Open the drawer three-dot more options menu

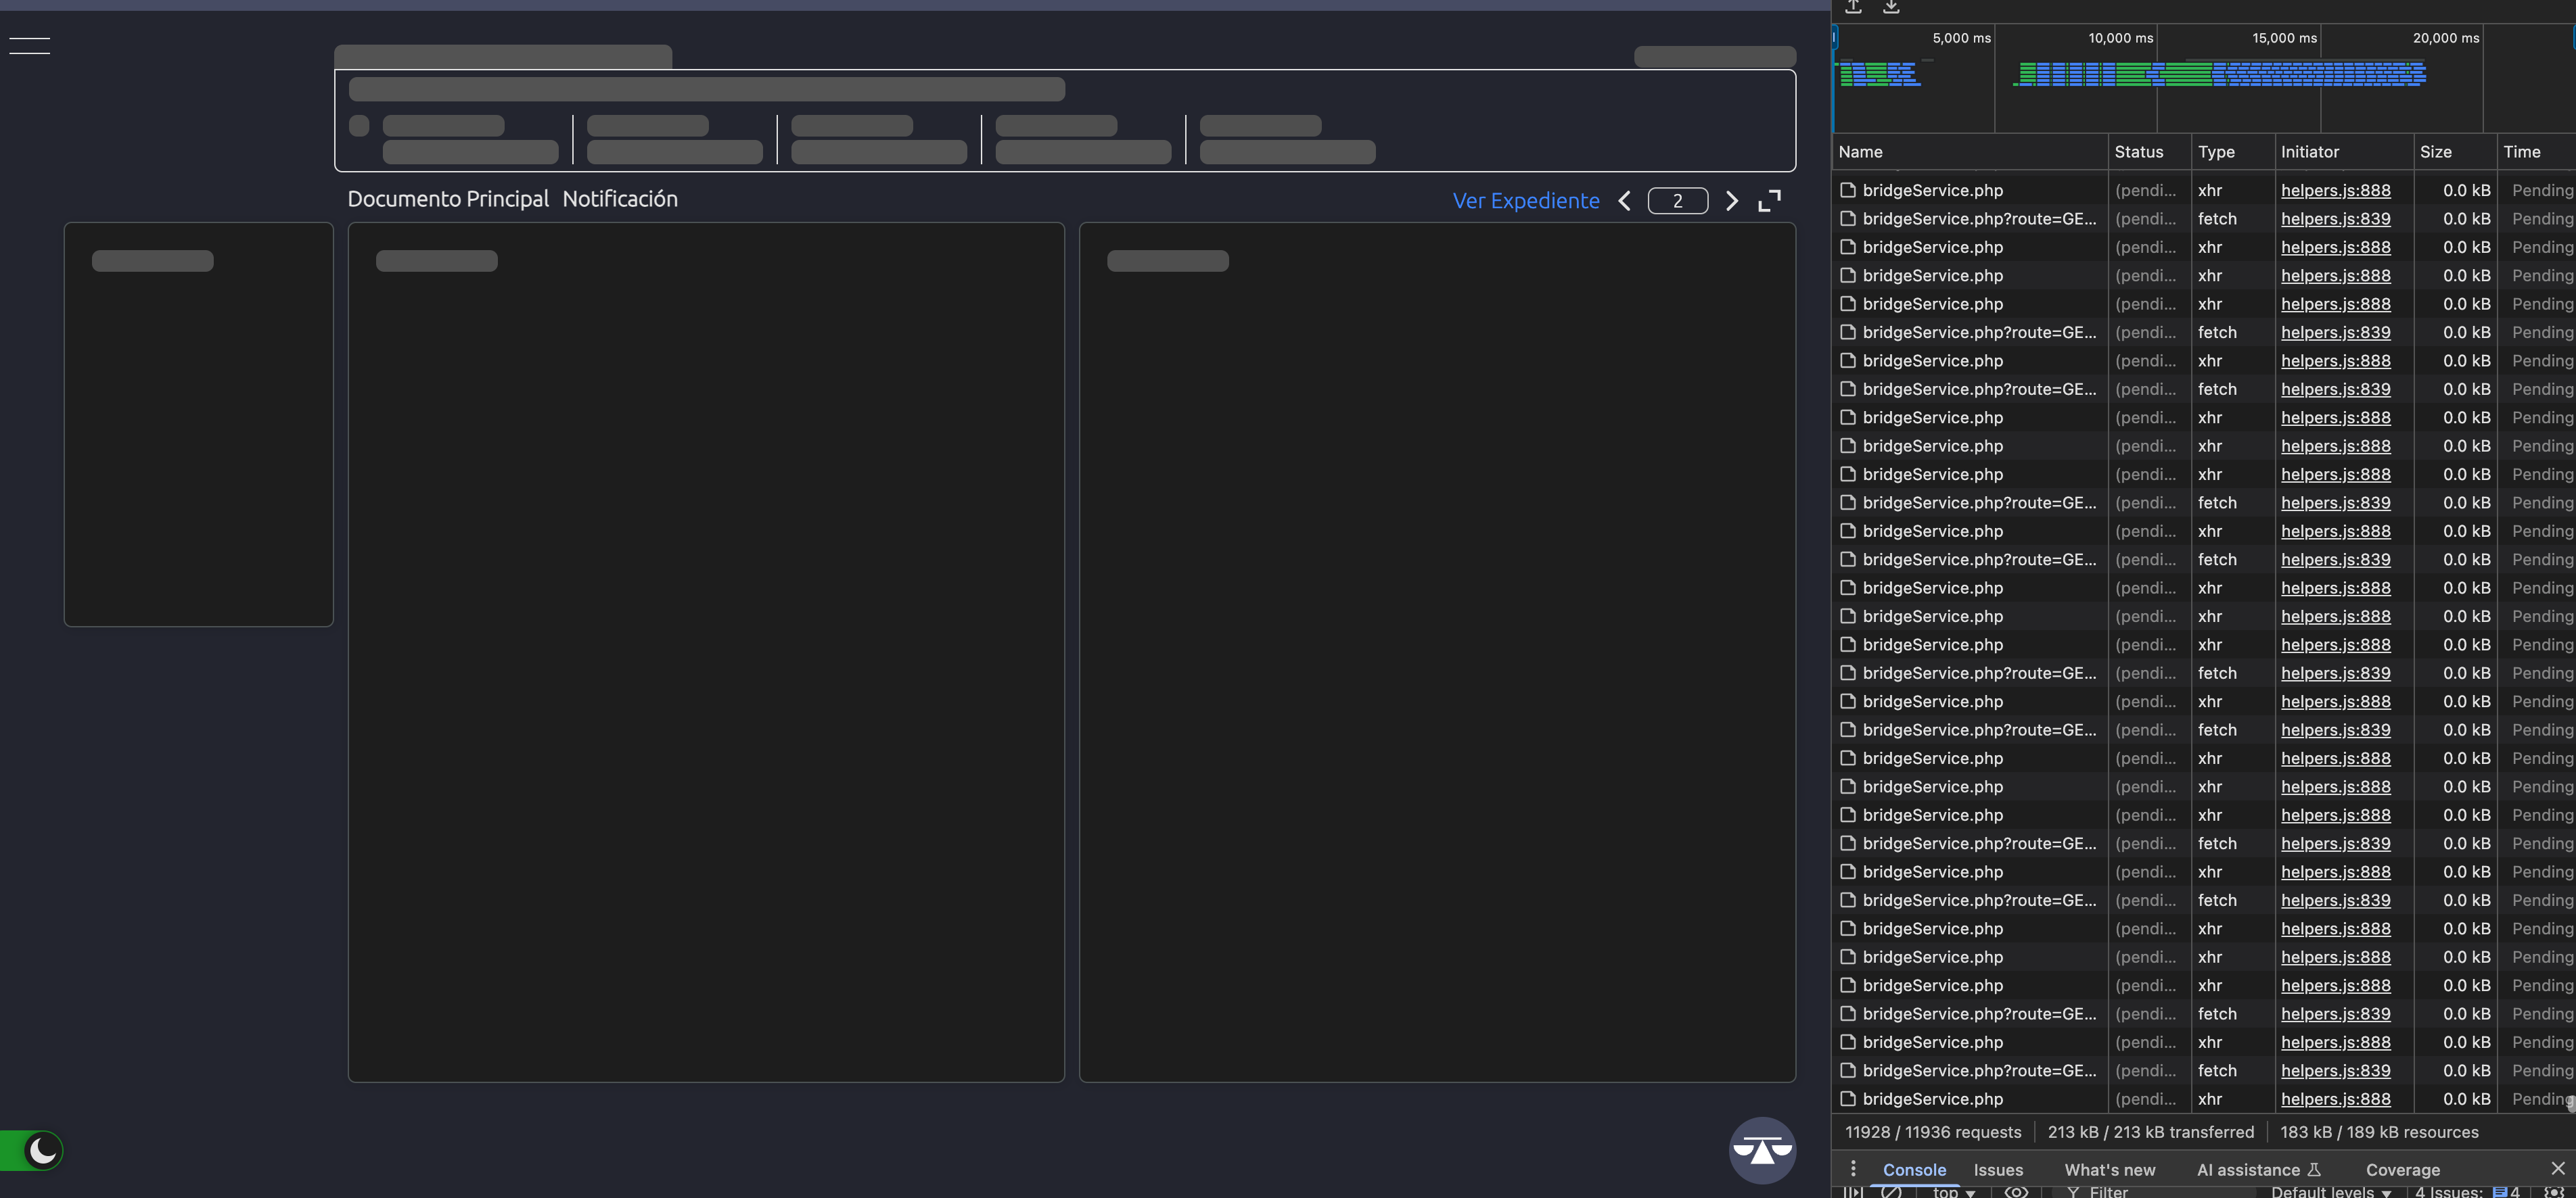tap(1853, 1168)
